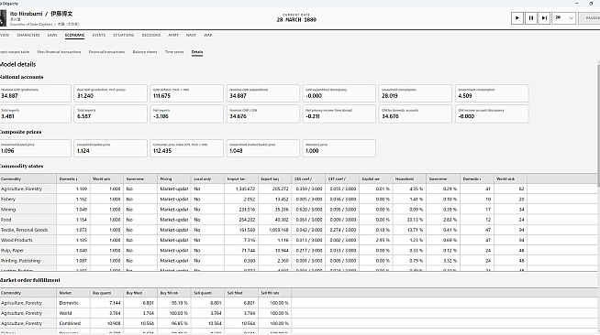Sort Commodity states by Pricing column
The width and height of the screenshot is (600, 335).
pos(173,179)
